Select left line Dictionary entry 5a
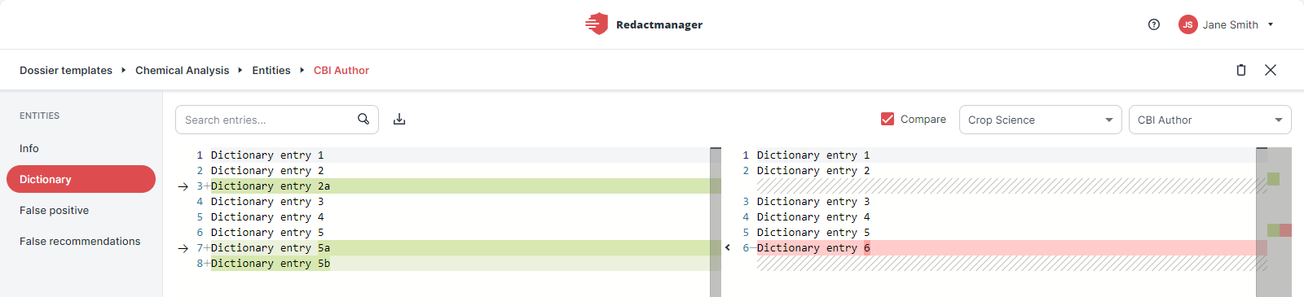This screenshot has height=297, width=1304. point(271,248)
